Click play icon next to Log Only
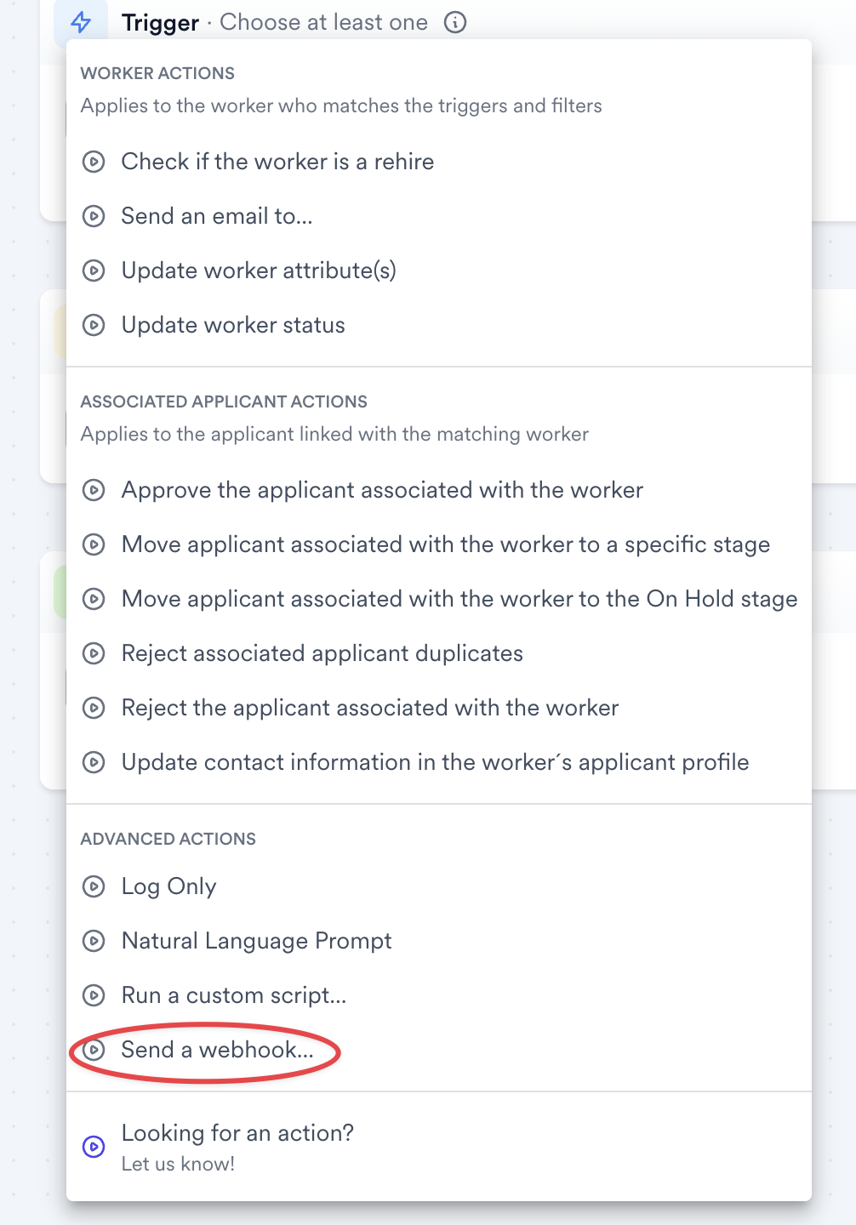The width and height of the screenshot is (856, 1225). pyautogui.click(x=94, y=886)
